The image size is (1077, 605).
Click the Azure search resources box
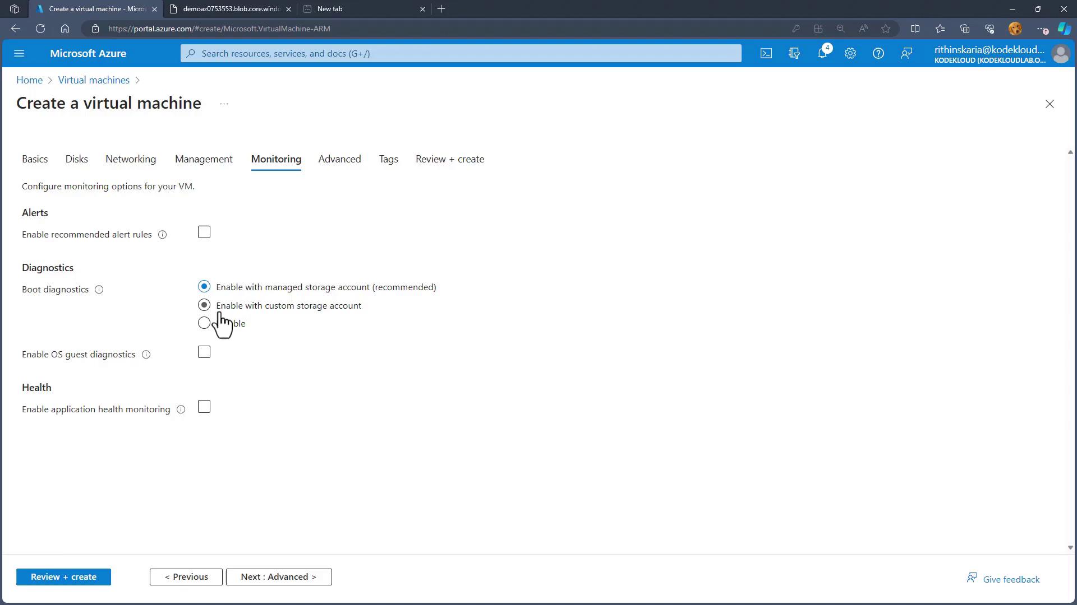460,53
